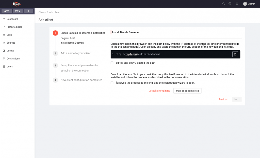Select Destinations in the sidebar
Viewport: 260px width, 158px height.
pyautogui.click(x=13, y=59)
